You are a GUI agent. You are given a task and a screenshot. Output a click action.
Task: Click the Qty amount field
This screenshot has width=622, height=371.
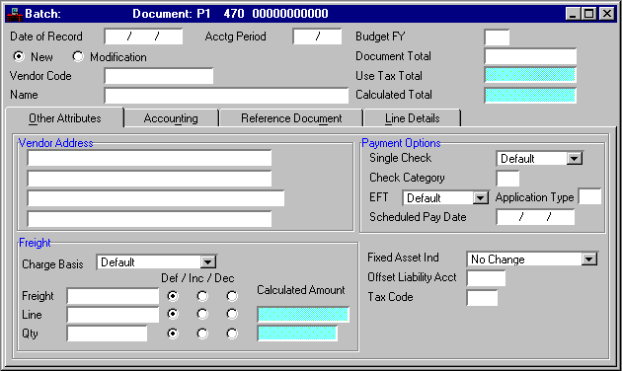click(107, 334)
